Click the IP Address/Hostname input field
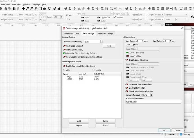The width and height of the screenshot is (194, 138). (x=153, y=102)
